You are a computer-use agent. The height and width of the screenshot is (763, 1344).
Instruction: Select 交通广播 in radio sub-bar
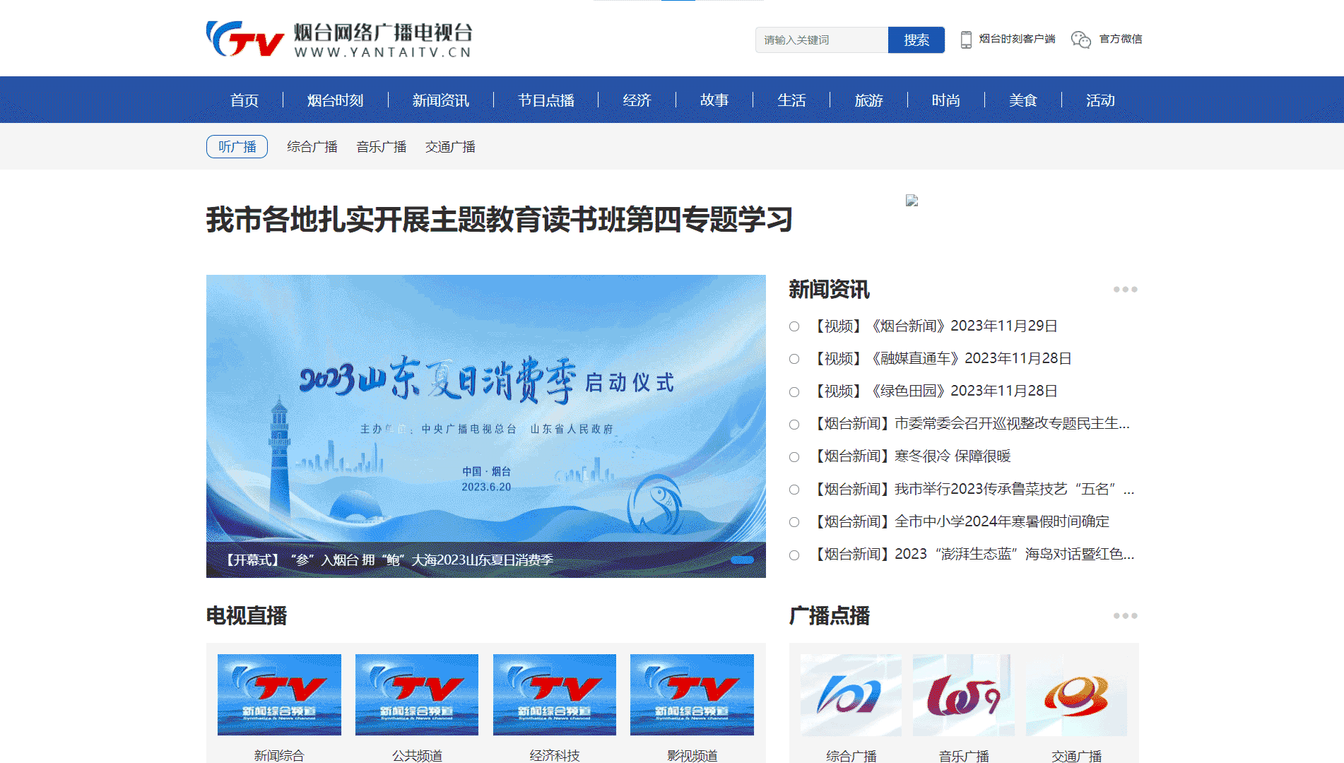[451, 147]
